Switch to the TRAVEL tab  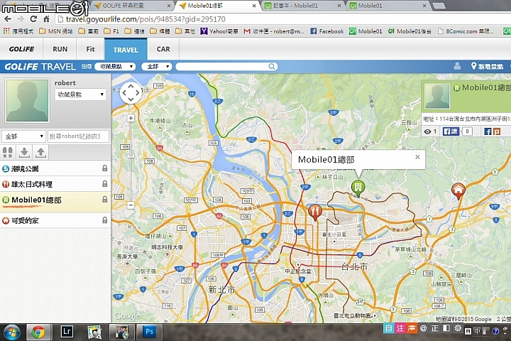pos(126,50)
